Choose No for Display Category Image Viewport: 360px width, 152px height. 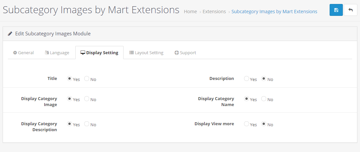pos(87,99)
